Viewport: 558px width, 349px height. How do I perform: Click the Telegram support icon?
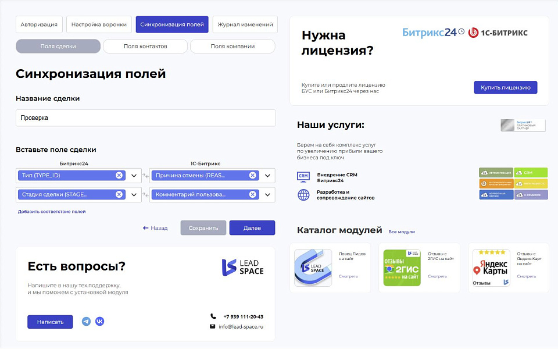[86, 320]
